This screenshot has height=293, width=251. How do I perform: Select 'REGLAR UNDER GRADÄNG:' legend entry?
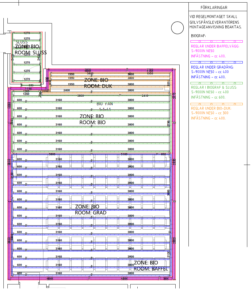[x=212, y=67]
